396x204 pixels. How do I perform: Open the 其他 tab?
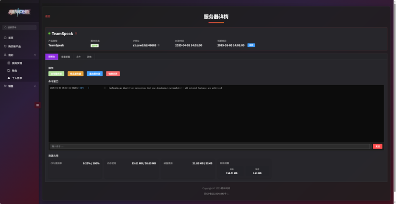(x=89, y=57)
